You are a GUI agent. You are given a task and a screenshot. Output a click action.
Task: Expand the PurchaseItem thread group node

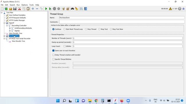pyautogui.click(x=4, y=36)
